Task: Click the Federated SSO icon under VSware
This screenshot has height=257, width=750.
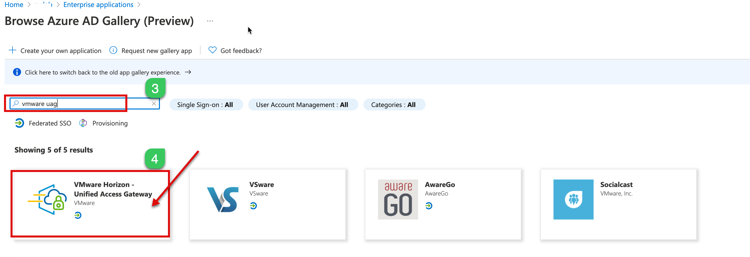Action: tap(253, 206)
